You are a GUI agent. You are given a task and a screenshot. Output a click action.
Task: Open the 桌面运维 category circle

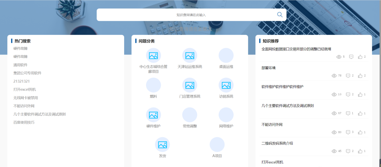[x=226, y=56]
